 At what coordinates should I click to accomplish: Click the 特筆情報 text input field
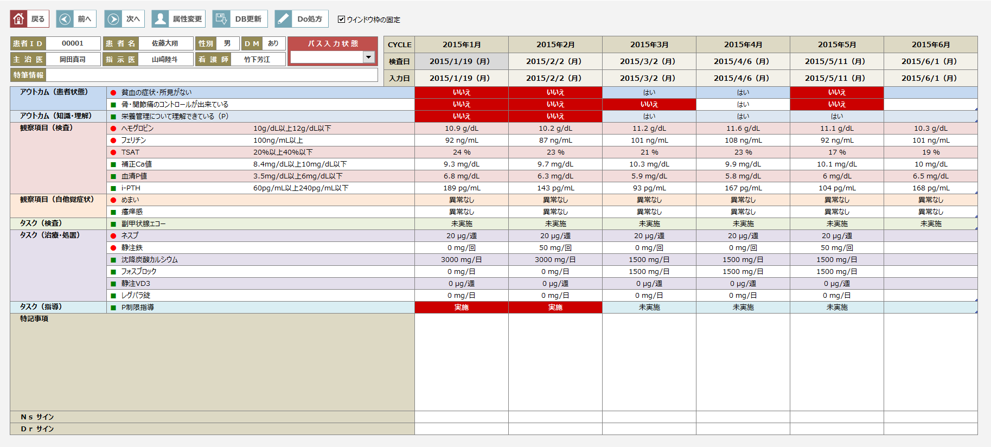[212, 75]
